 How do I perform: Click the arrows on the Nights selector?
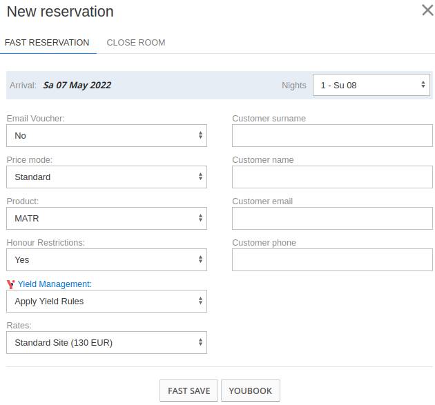point(423,84)
